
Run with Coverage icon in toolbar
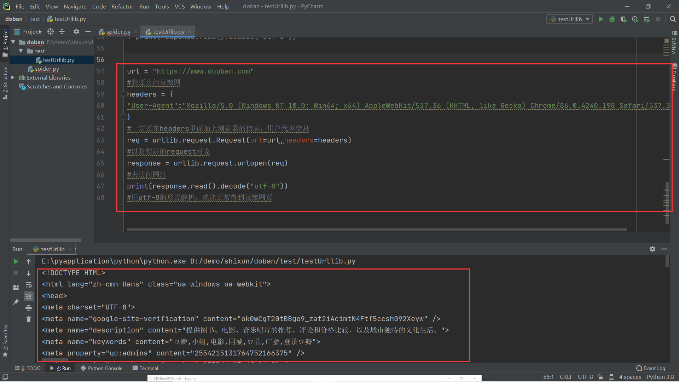pos(623,19)
